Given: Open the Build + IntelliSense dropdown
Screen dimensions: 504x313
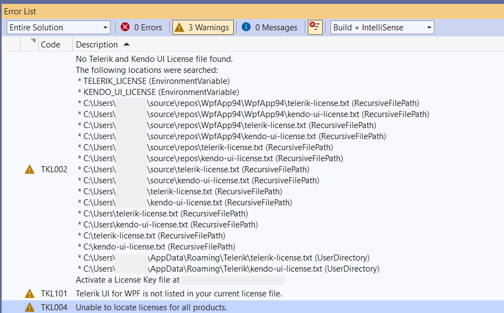Looking at the screenshot, I should (382, 28).
